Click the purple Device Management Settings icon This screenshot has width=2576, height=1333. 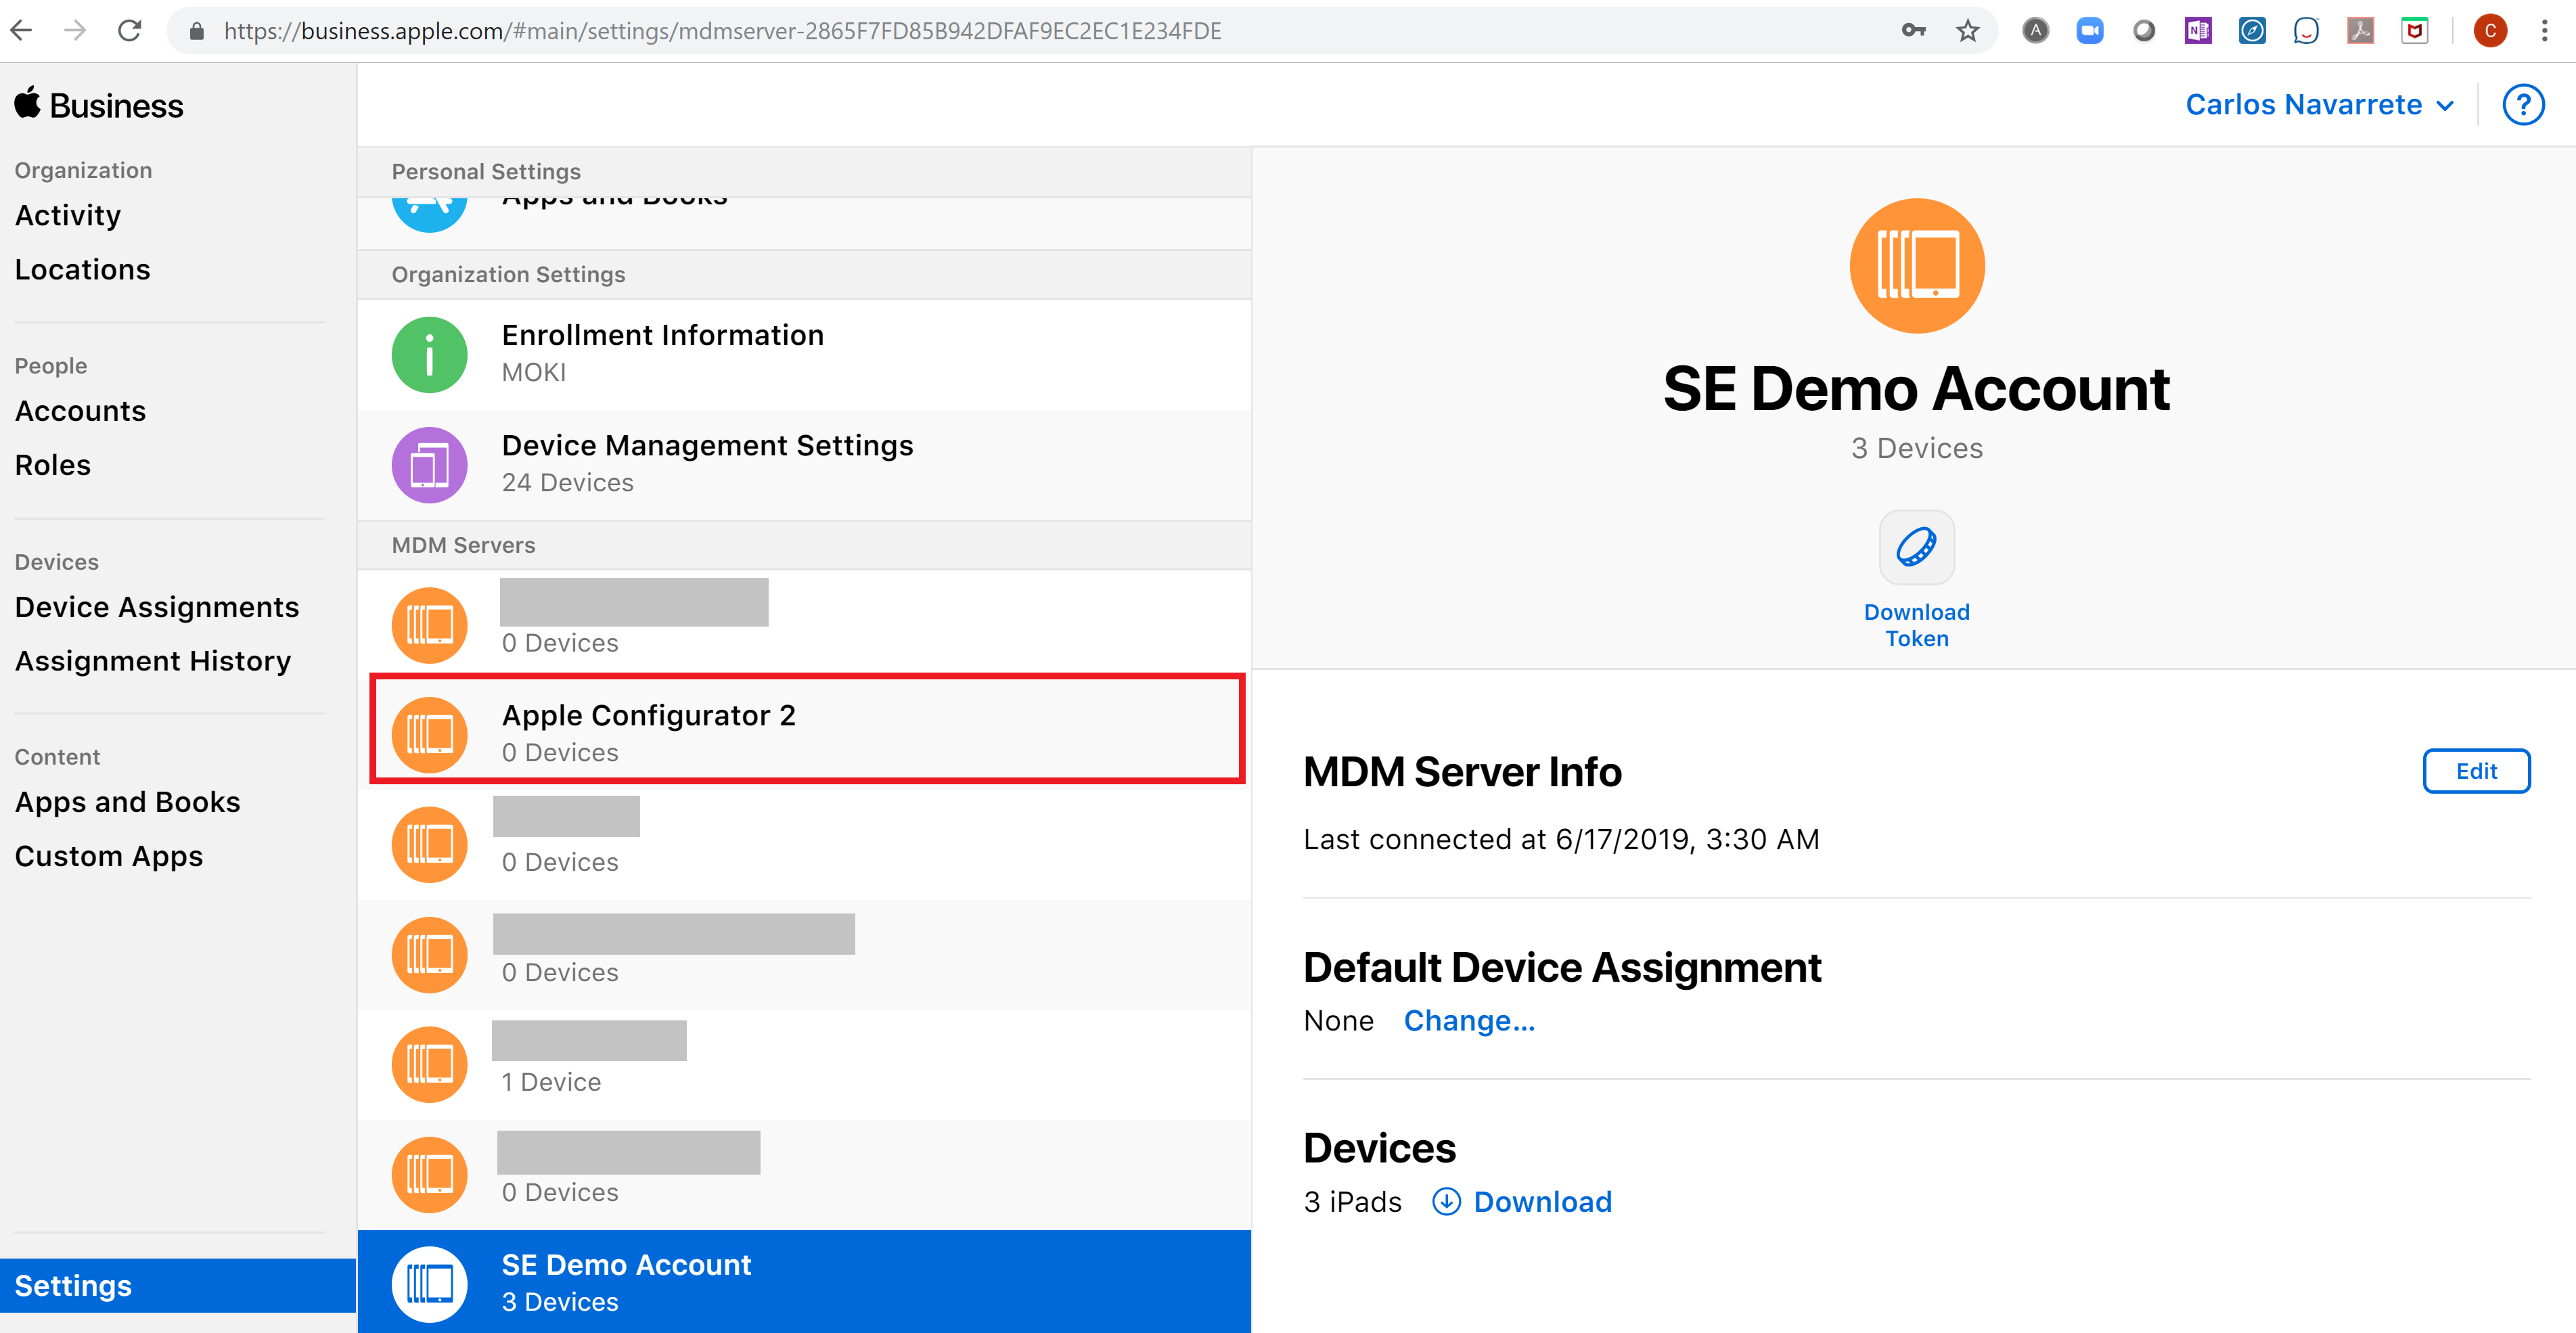tap(429, 465)
